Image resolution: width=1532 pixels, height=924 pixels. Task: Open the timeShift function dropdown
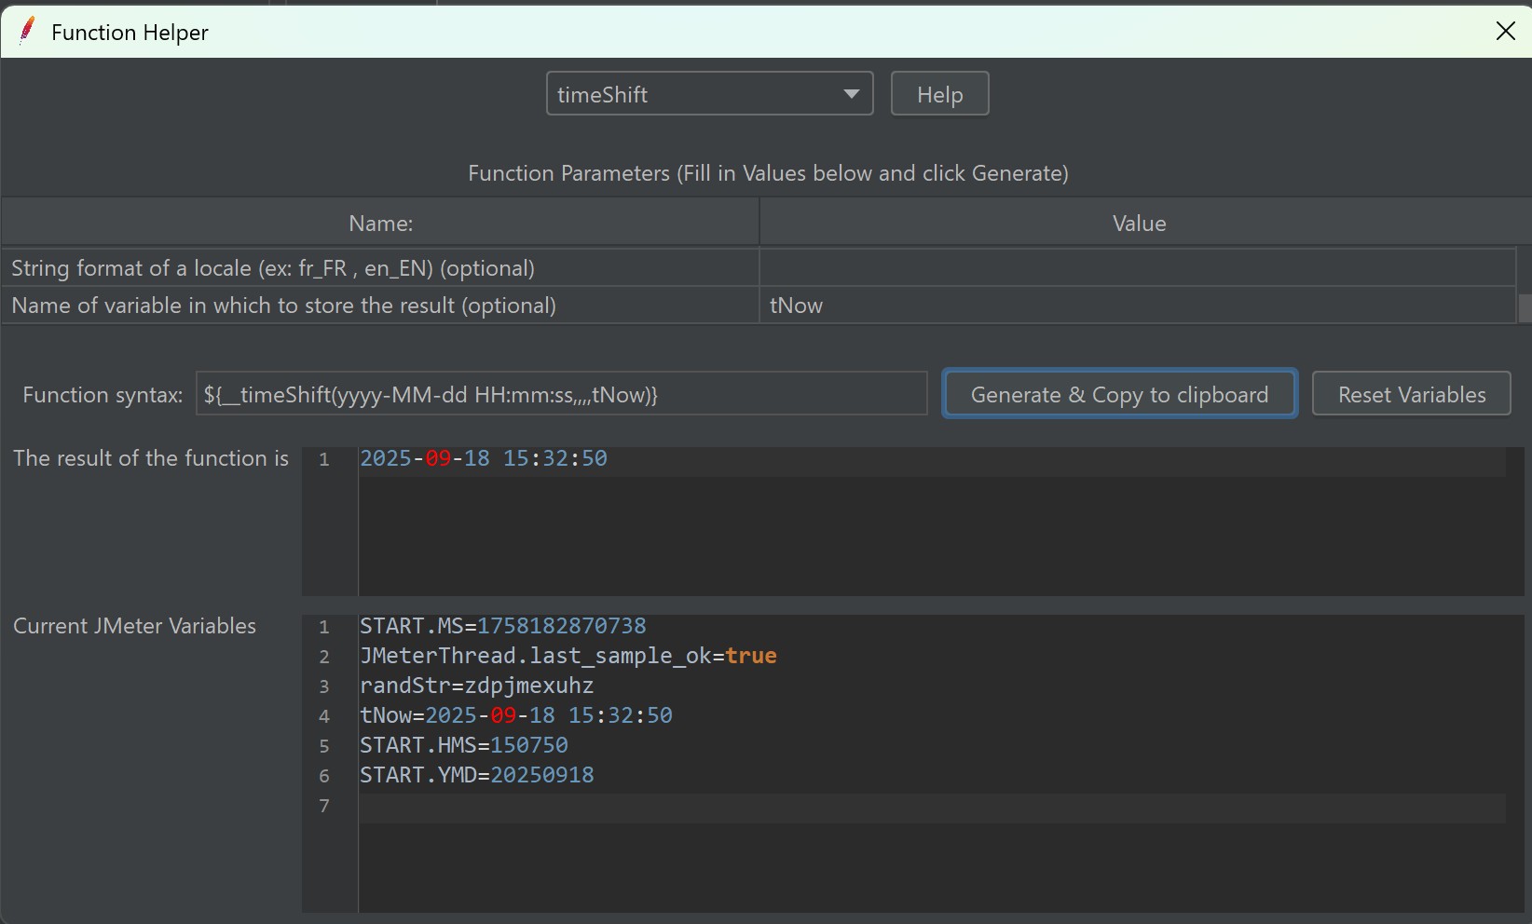pyautogui.click(x=709, y=94)
